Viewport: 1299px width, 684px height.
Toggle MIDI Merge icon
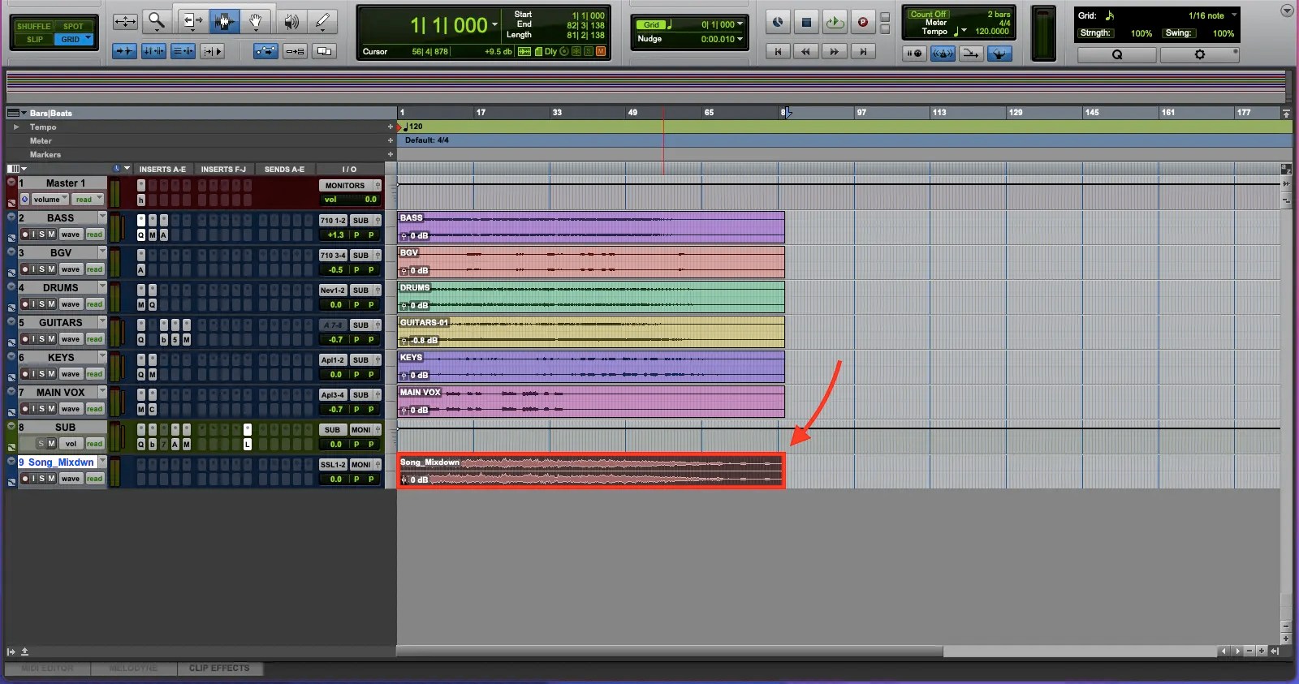(970, 54)
